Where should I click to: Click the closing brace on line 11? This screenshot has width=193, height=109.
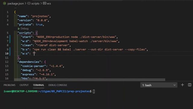click(x=18, y=58)
